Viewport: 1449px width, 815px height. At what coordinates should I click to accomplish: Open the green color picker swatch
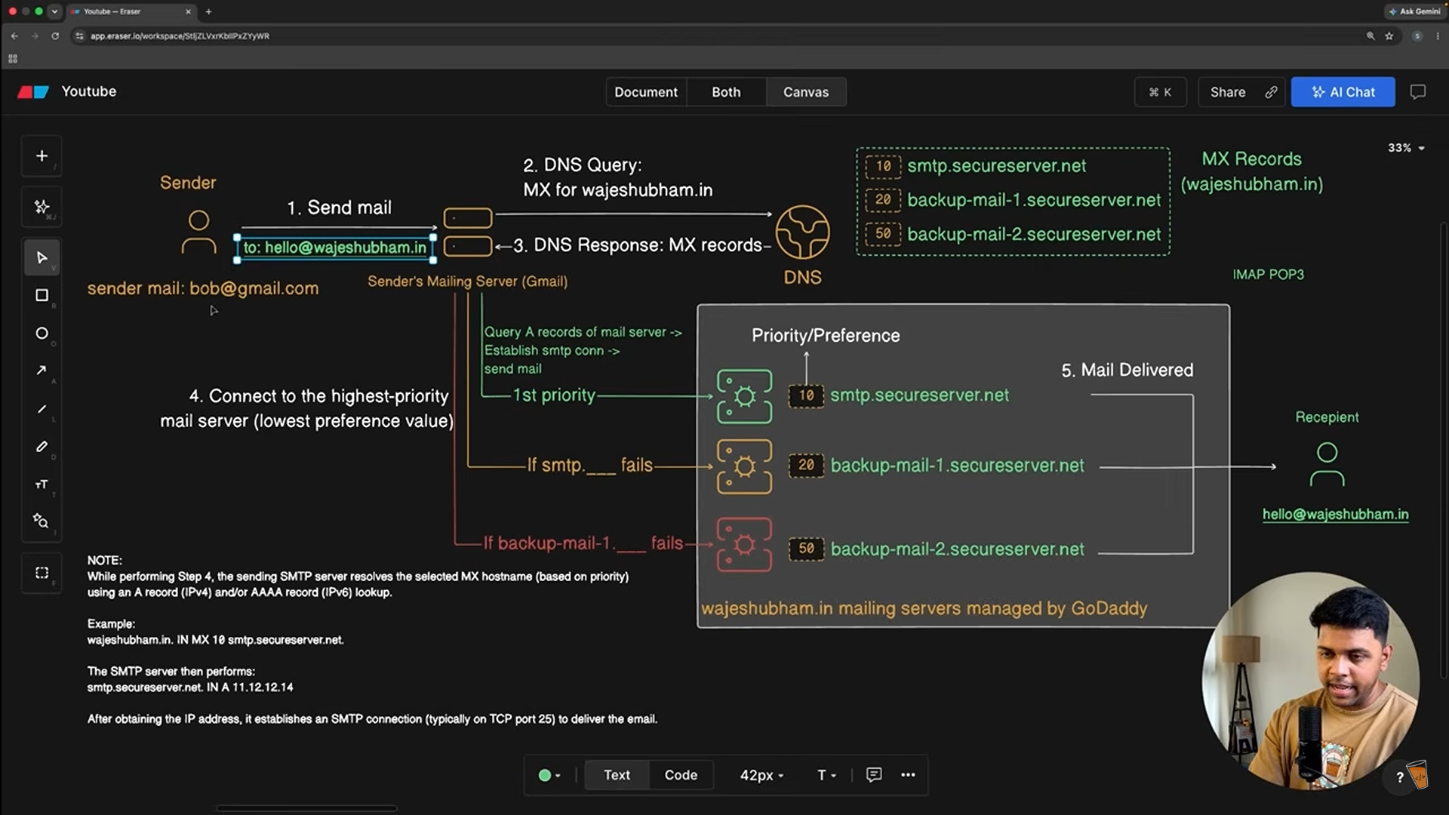point(549,775)
